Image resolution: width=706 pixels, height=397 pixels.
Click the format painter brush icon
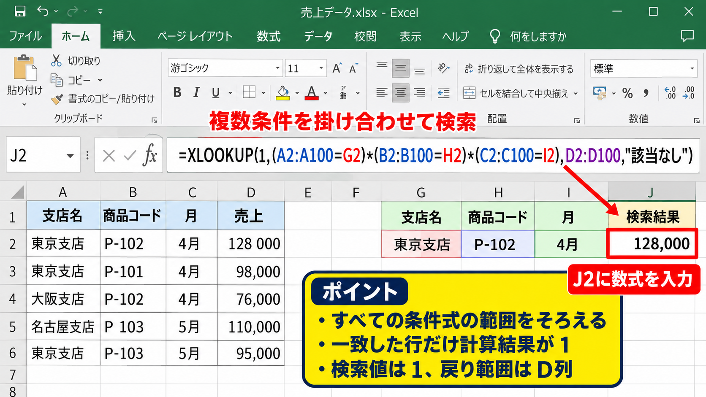(x=57, y=99)
